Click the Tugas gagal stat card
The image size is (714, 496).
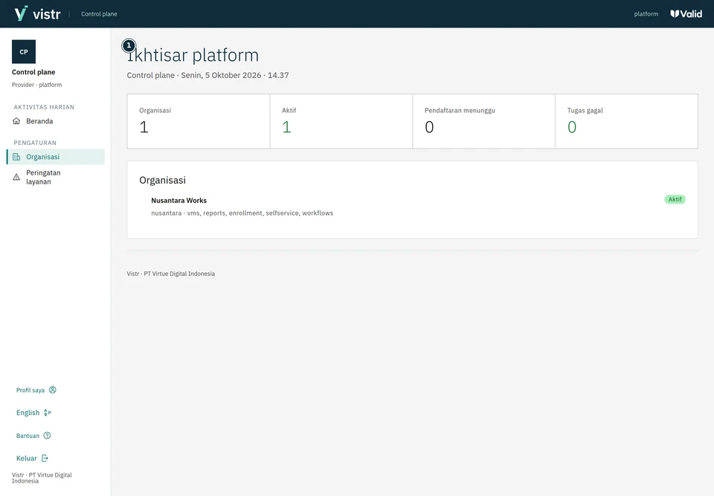626,121
